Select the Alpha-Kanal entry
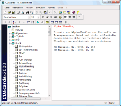This screenshot has width=121, height=106. 25,70
